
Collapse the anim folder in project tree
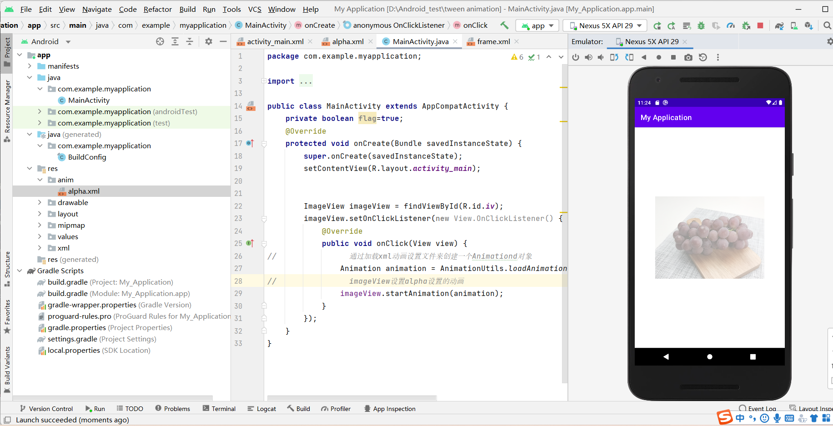[40, 180]
